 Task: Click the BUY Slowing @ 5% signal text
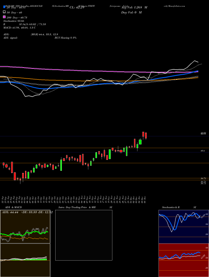tap(66, 38)
